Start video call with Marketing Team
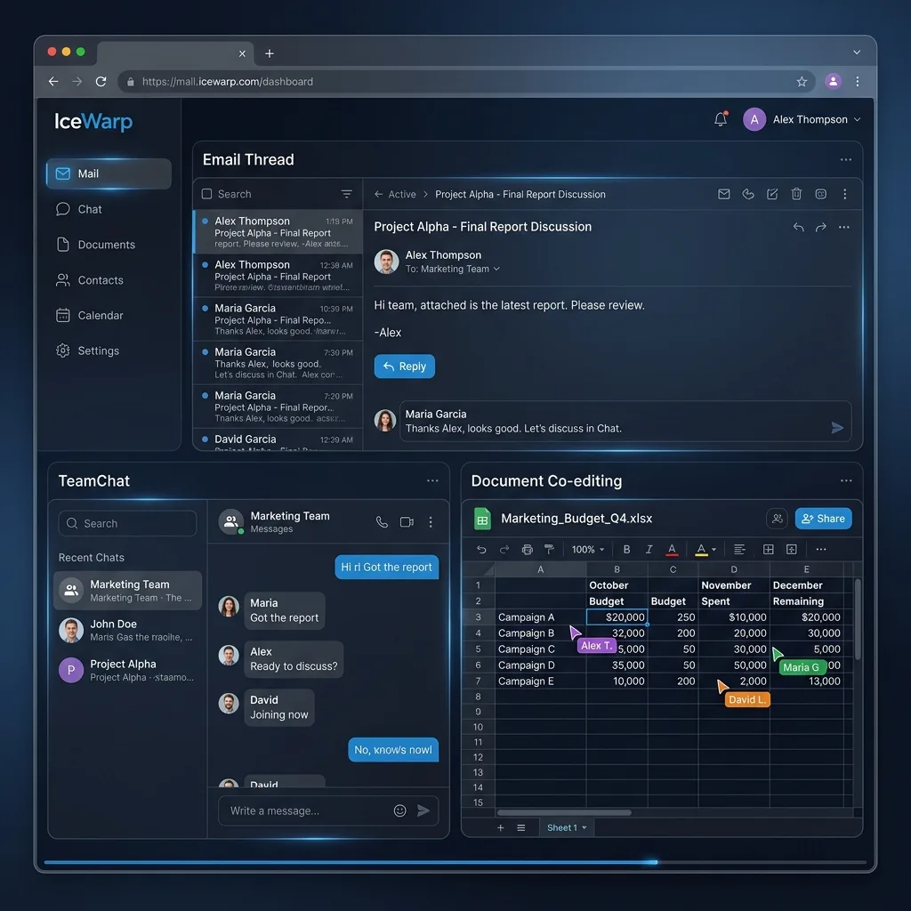Screen dimensions: 911x911 pos(407,521)
